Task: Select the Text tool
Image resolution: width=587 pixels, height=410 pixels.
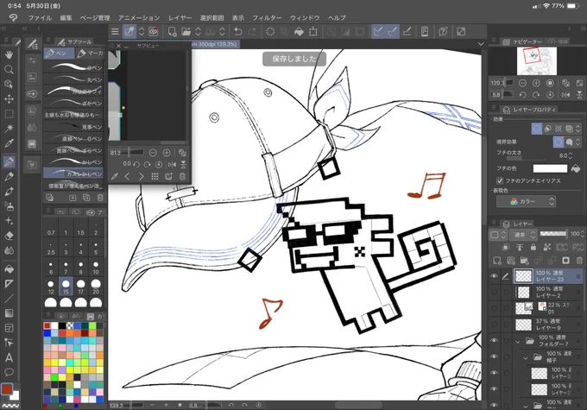Action: click(9, 357)
